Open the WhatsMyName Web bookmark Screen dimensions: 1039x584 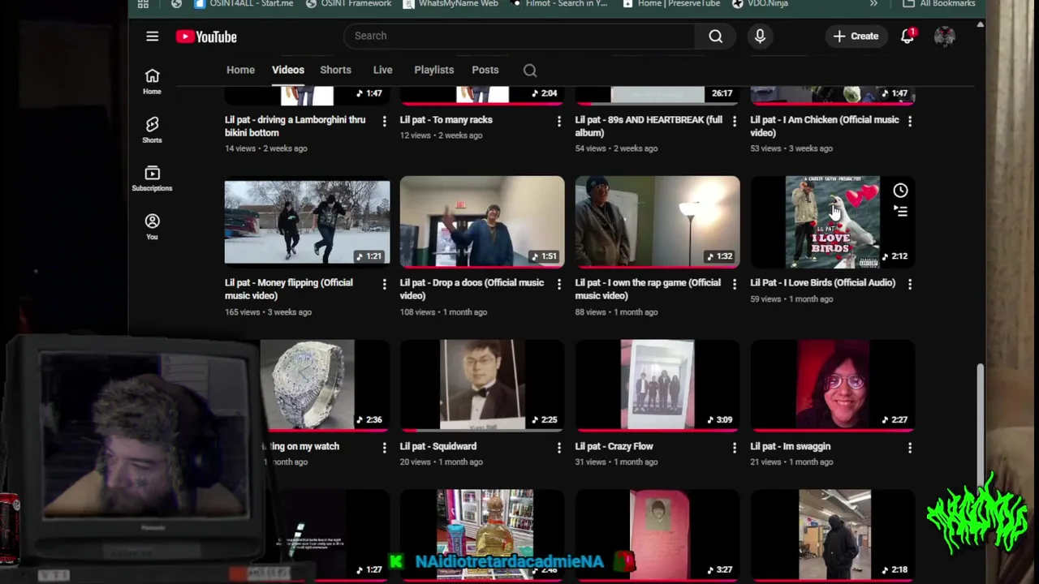[x=451, y=4]
